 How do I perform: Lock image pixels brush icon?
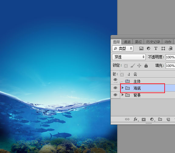(x=133, y=66)
